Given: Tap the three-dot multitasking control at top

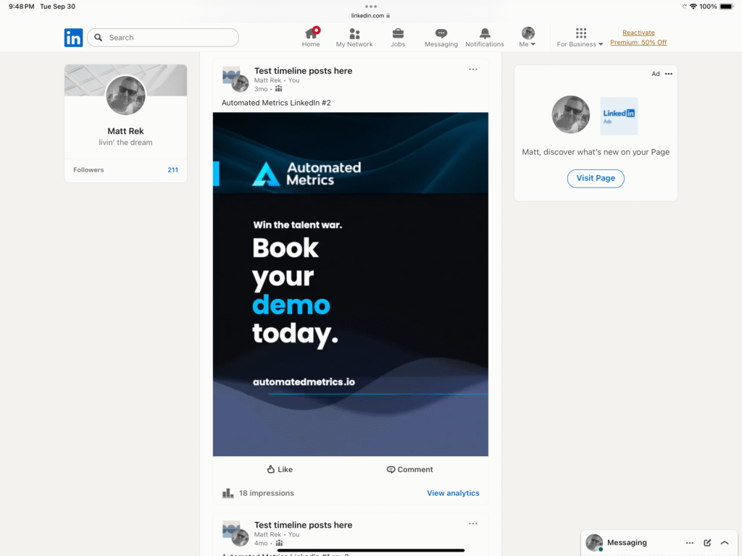Looking at the screenshot, I should coord(371,7).
